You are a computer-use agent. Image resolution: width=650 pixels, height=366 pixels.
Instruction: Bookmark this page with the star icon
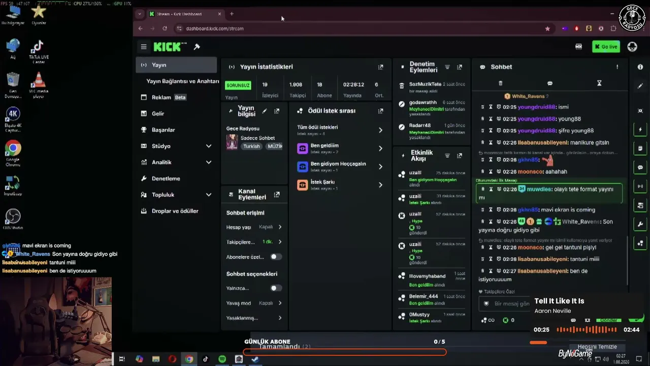pos(547,28)
